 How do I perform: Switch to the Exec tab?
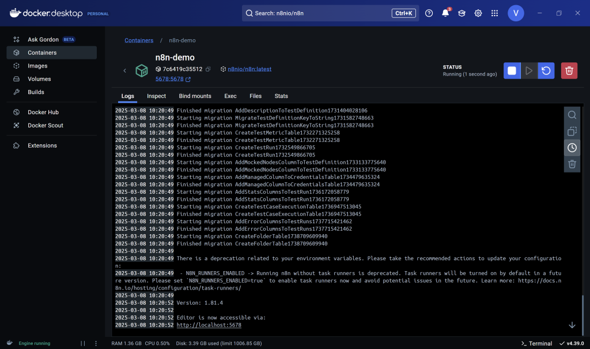pos(230,96)
